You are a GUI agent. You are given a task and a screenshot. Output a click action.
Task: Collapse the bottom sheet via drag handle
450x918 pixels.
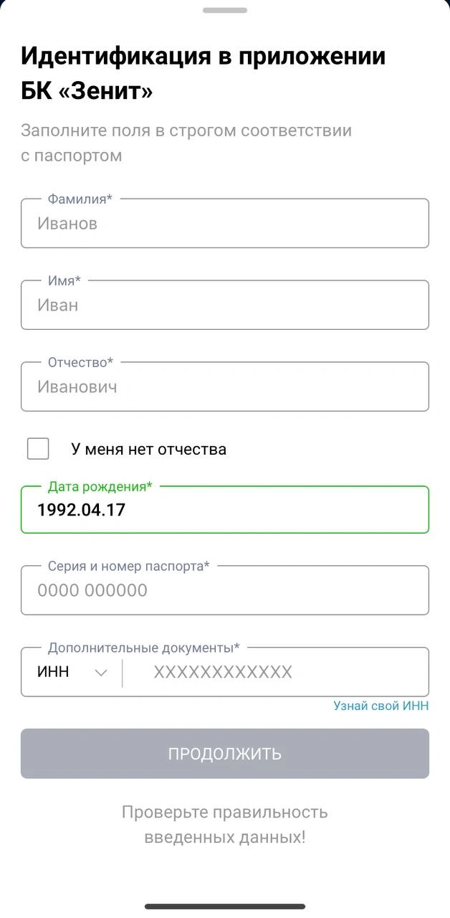(x=225, y=10)
